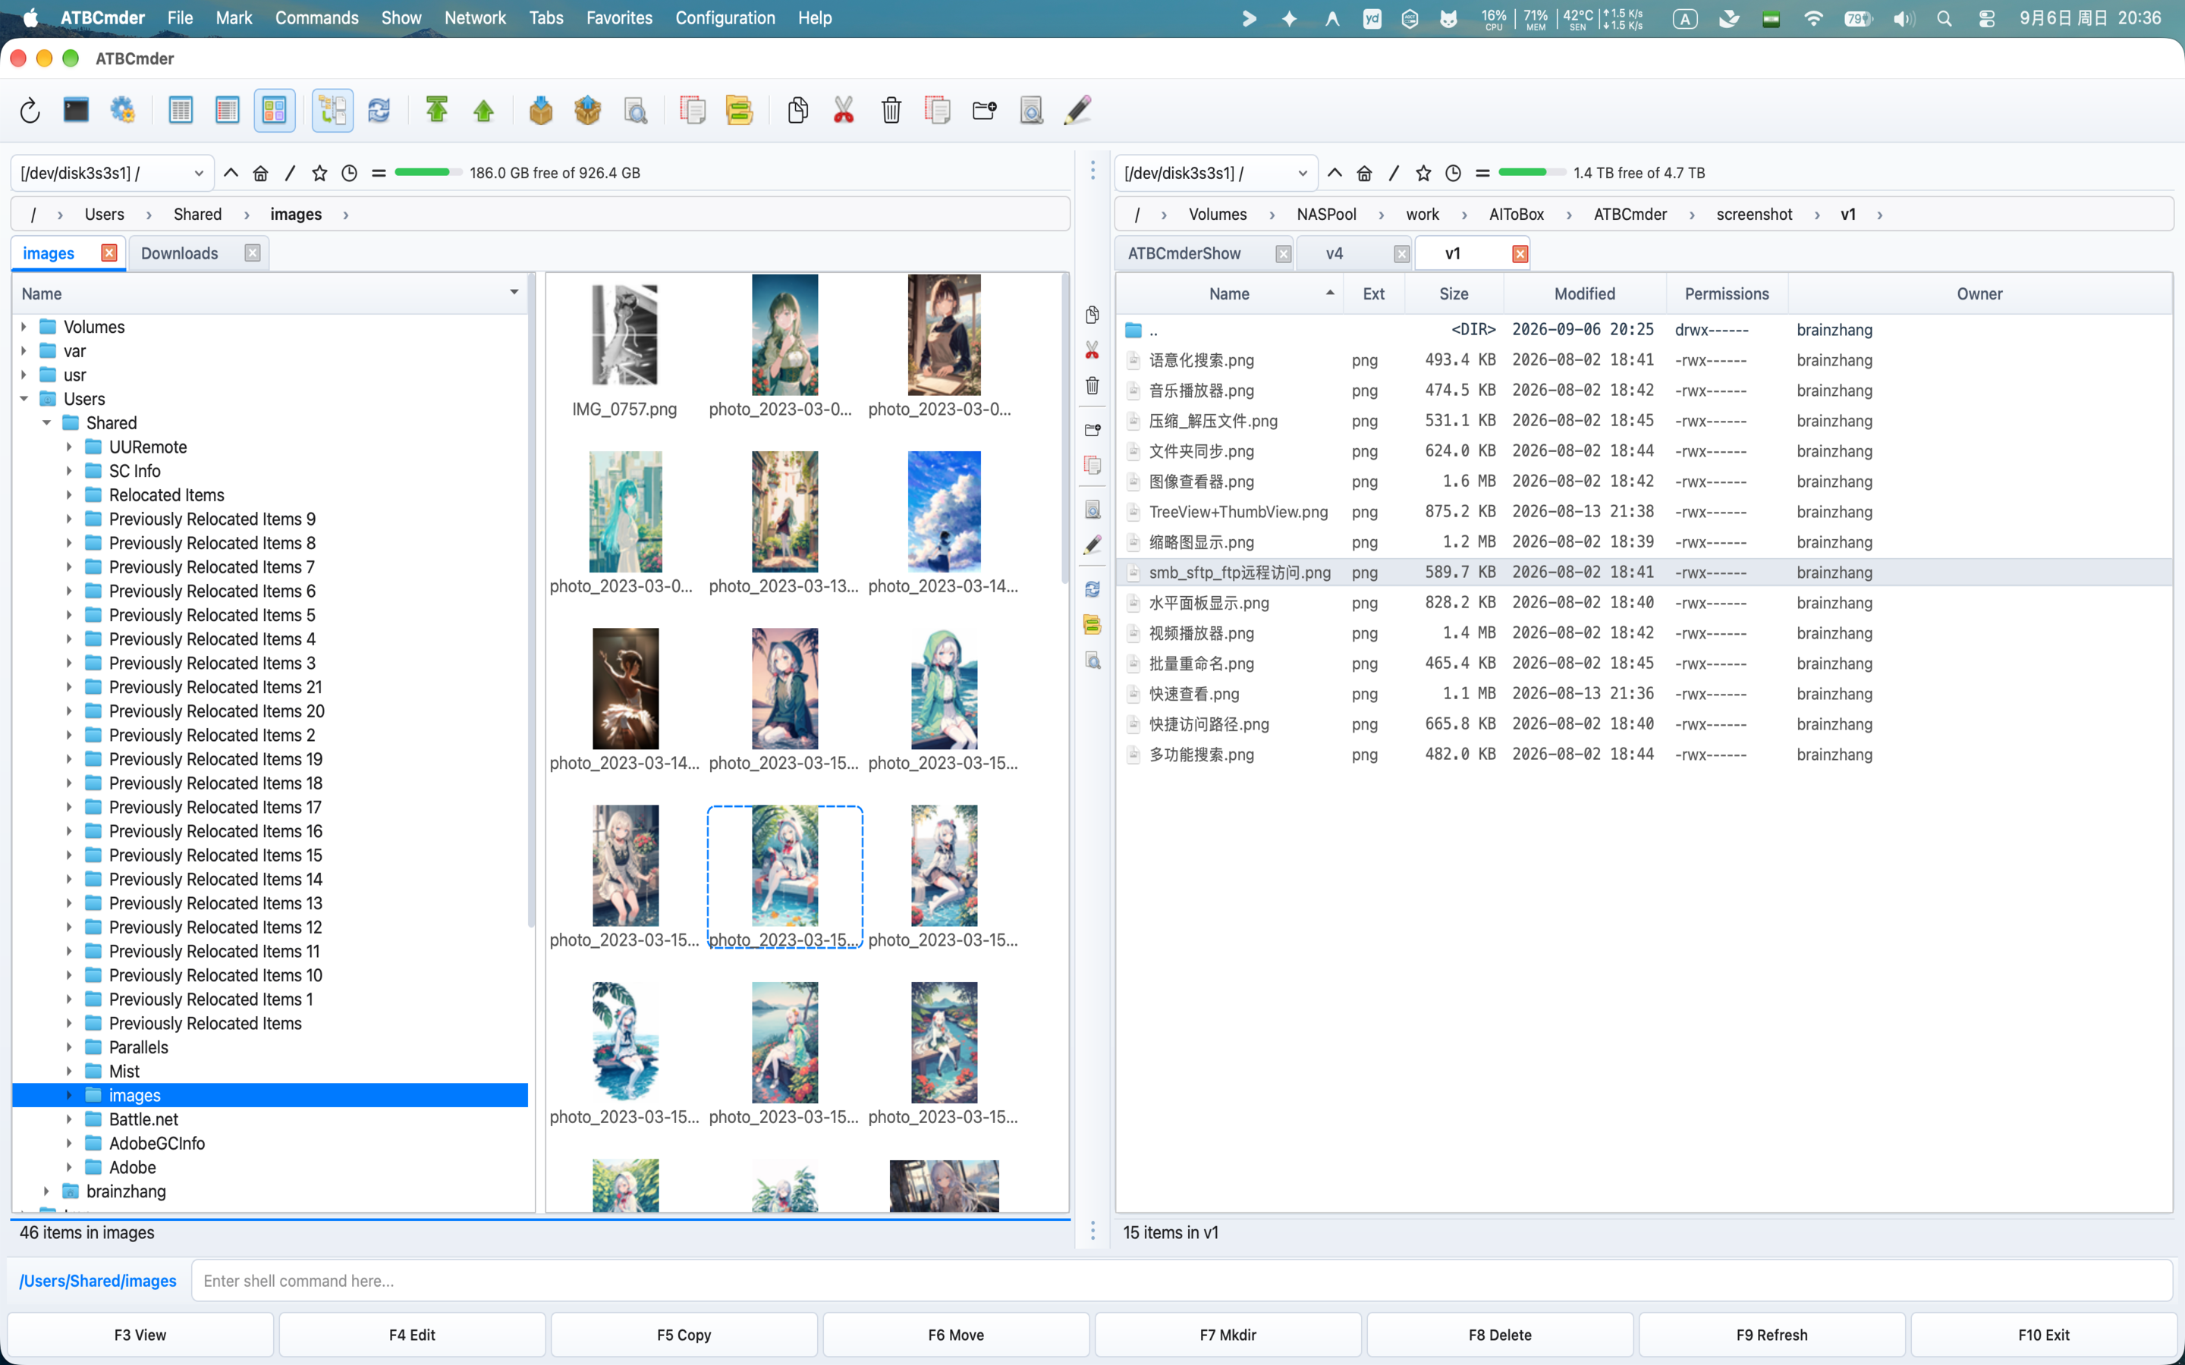Click the thumbnail pane vertical scrollbar

click(1065, 428)
